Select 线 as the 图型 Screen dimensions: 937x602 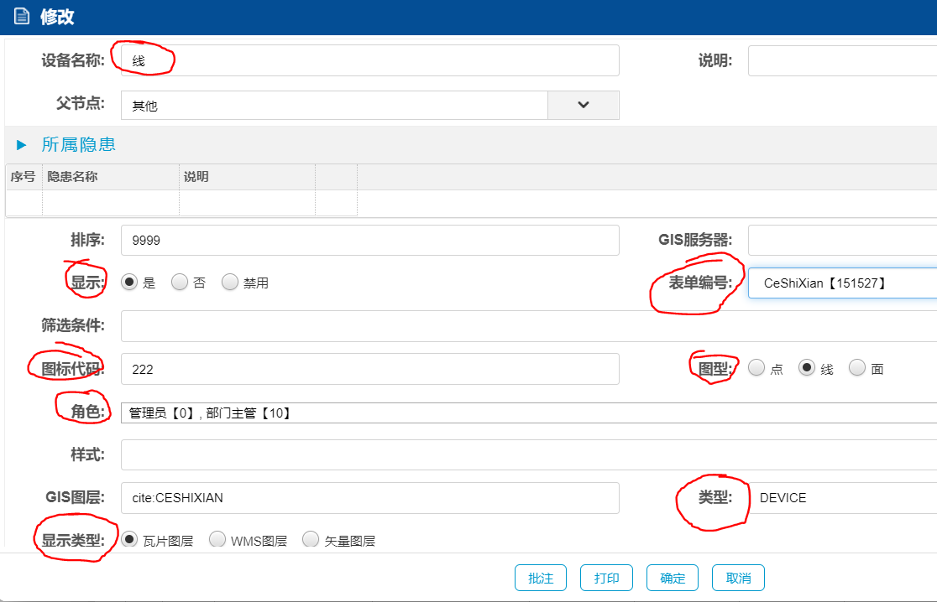tap(807, 368)
